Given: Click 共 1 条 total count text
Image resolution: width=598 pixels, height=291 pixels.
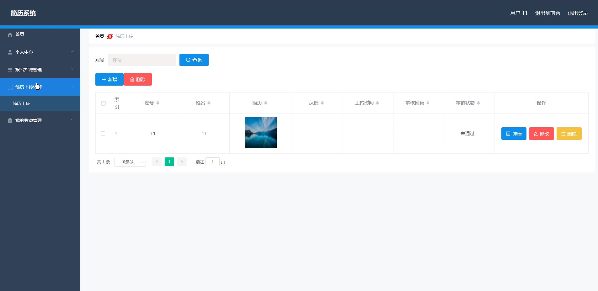Looking at the screenshot, I should 104,162.
